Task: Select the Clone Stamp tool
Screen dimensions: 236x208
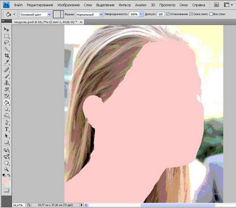Action: [x=7, y=83]
